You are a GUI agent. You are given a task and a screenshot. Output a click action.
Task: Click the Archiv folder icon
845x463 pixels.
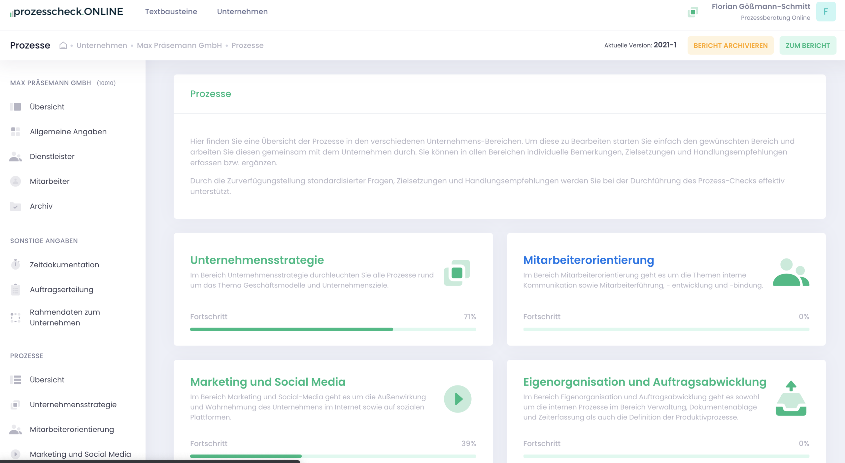click(16, 206)
